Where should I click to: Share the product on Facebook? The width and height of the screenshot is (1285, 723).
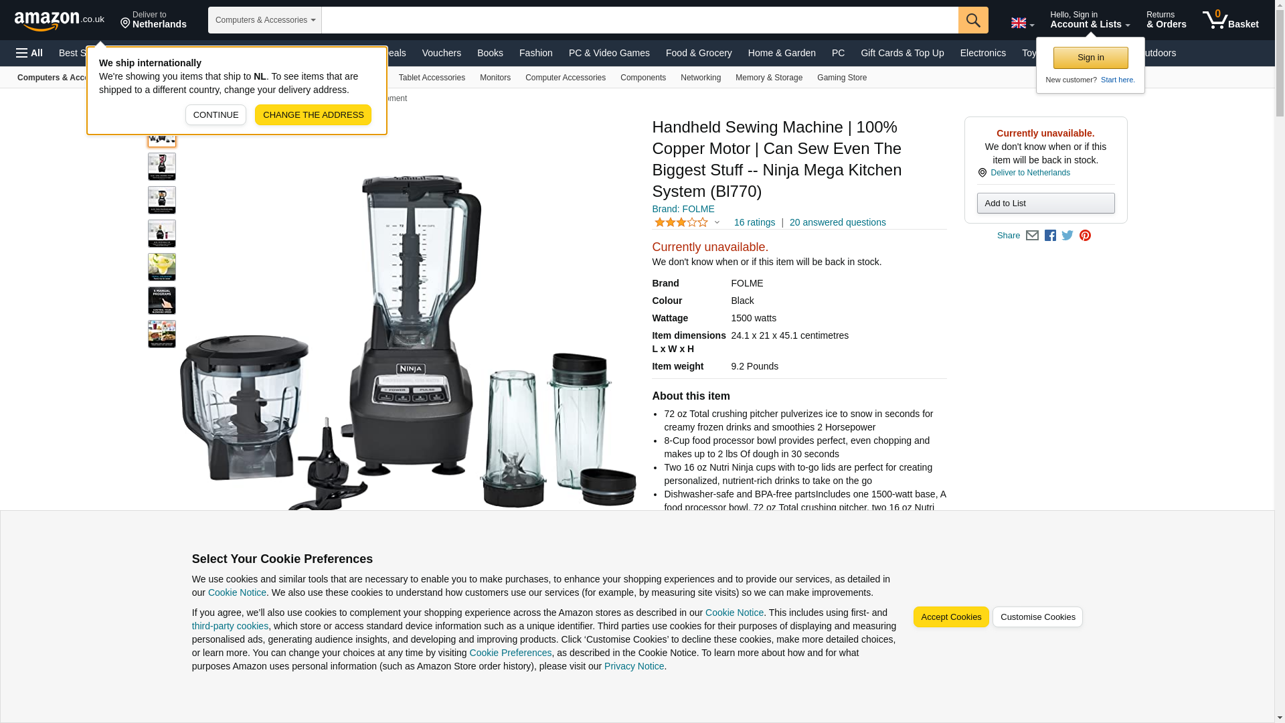pyautogui.click(x=1050, y=236)
